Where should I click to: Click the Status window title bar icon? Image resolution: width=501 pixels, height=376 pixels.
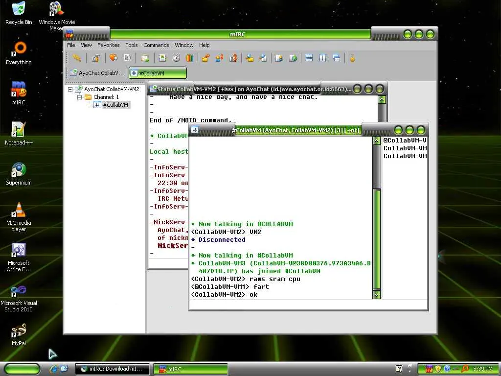point(153,88)
